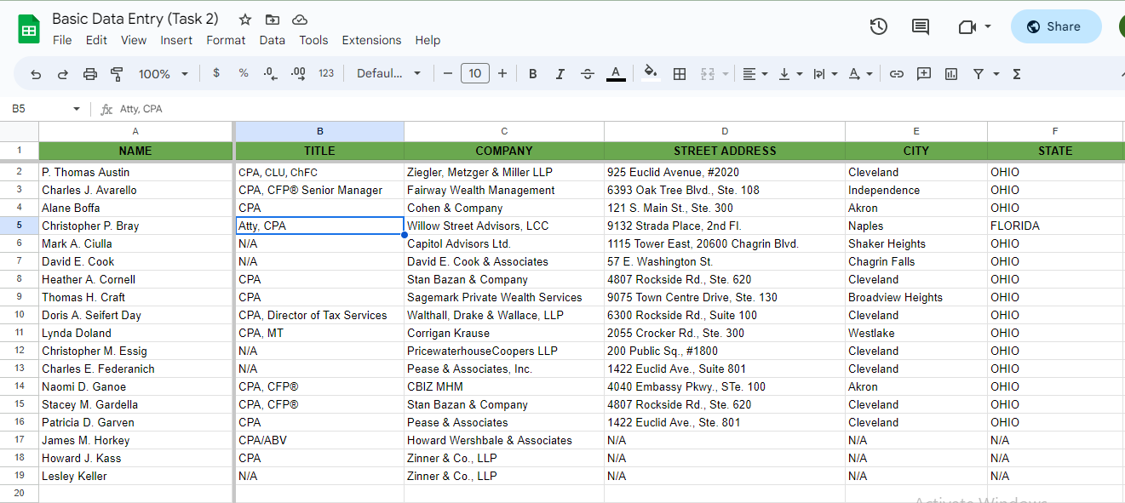Open Name box dropdown arrow
This screenshot has width=1125, height=503.
pyautogui.click(x=77, y=109)
